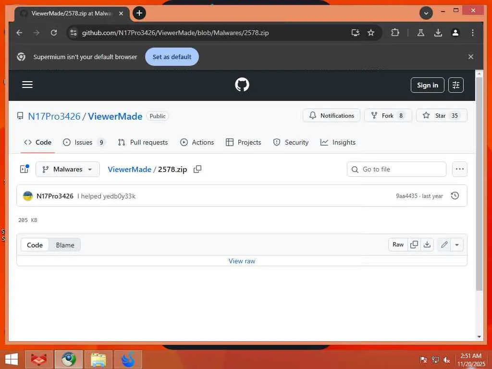Reload the GitHub page

tap(54, 33)
